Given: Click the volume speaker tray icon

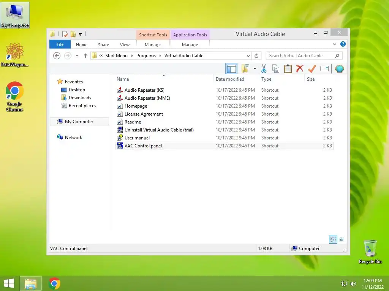Looking at the screenshot, I should point(353,284).
